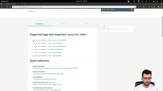Screen dimensions: 163x91
Task: Open the Docker Community Slack link
Action: point(59,68)
